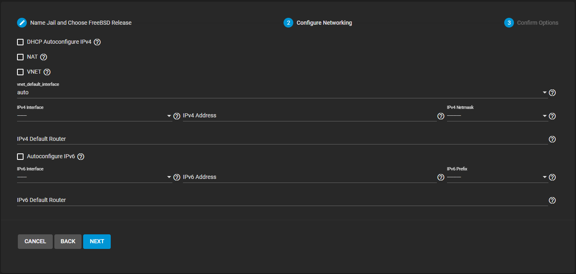The height and width of the screenshot is (274, 576).
Task: Expand the vnet_default_interface dropdown
Action: point(280,93)
